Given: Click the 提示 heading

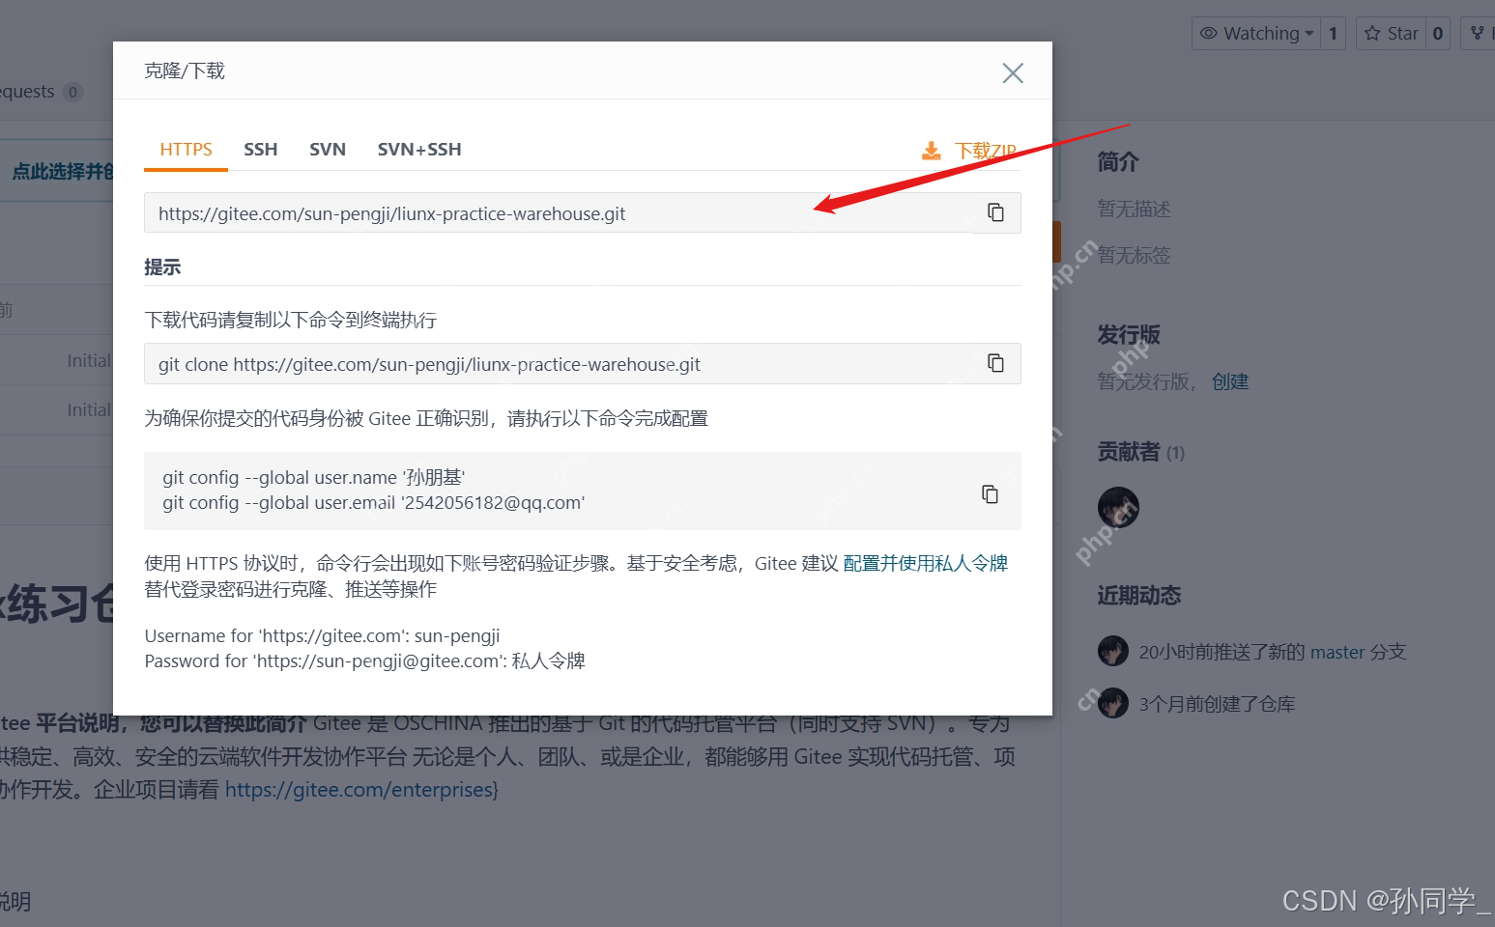Looking at the screenshot, I should [x=162, y=267].
